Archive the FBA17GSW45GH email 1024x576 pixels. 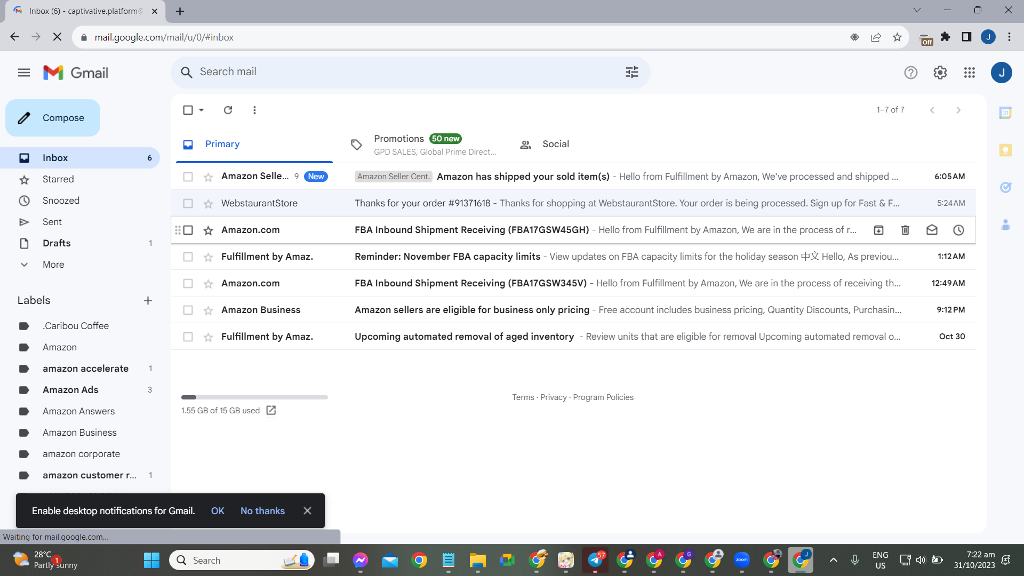point(878,230)
